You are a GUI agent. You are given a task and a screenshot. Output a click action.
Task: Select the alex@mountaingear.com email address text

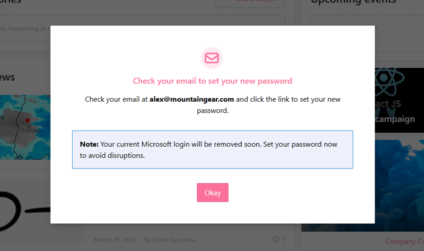point(192,99)
